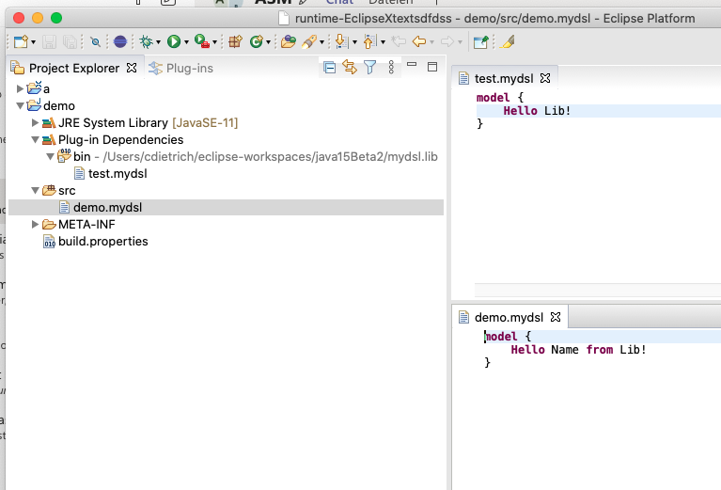The height and width of the screenshot is (490, 721).
Task: Select the META-INF folder
Action: [x=86, y=224]
